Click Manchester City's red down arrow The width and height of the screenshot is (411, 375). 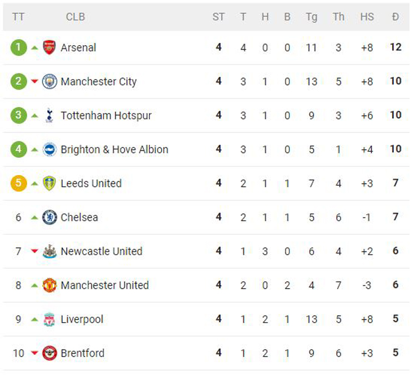[34, 82]
